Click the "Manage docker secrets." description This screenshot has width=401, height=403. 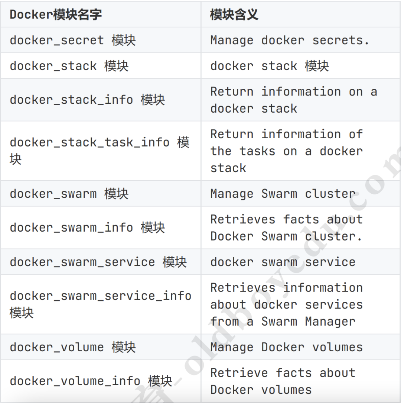[x=290, y=40]
